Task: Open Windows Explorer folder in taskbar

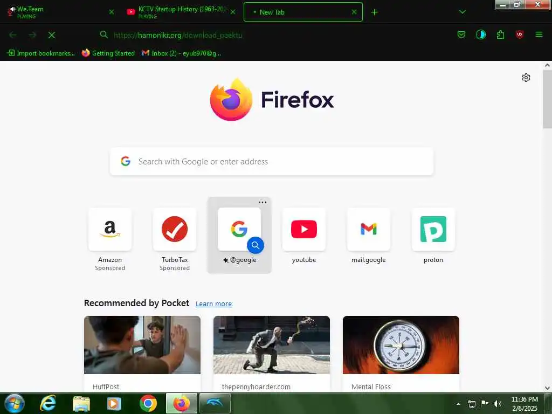Action: (81, 403)
